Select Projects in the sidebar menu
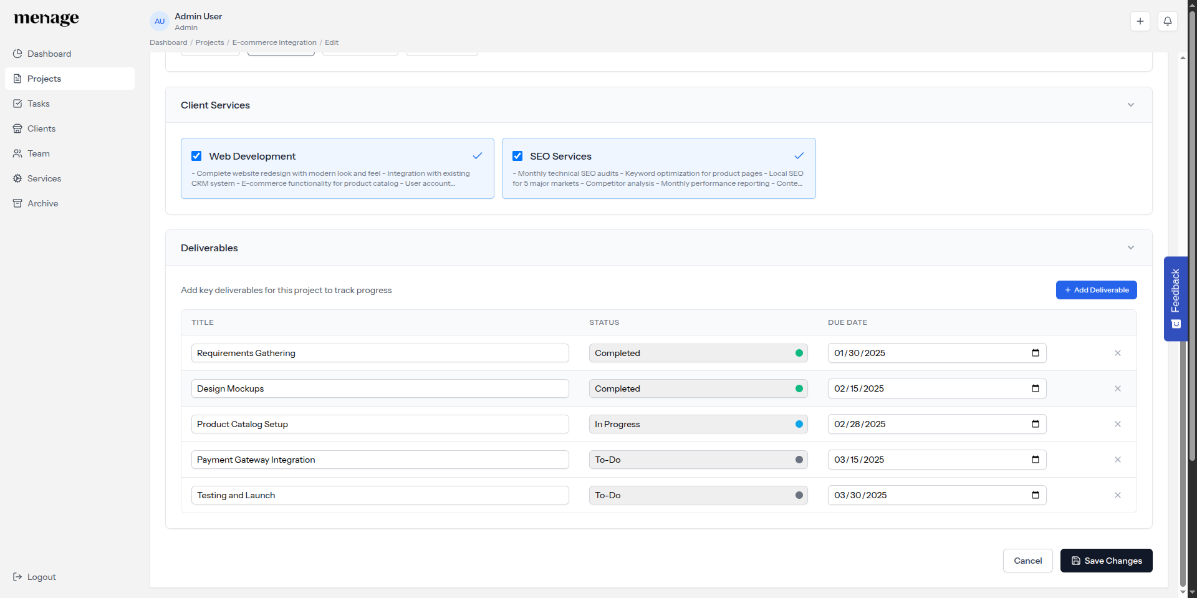The width and height of the screenshot is (1197, 598). 44,78
